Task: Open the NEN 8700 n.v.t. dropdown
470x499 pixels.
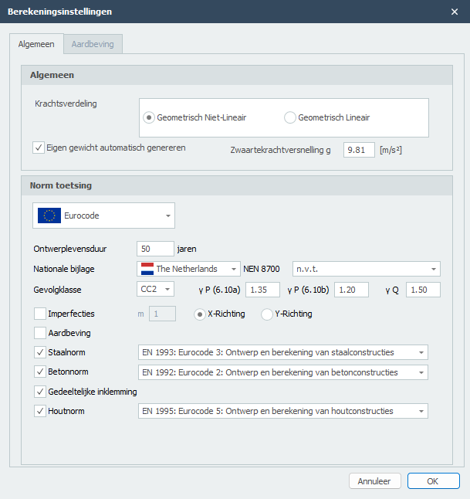Action: pos(365,269)
